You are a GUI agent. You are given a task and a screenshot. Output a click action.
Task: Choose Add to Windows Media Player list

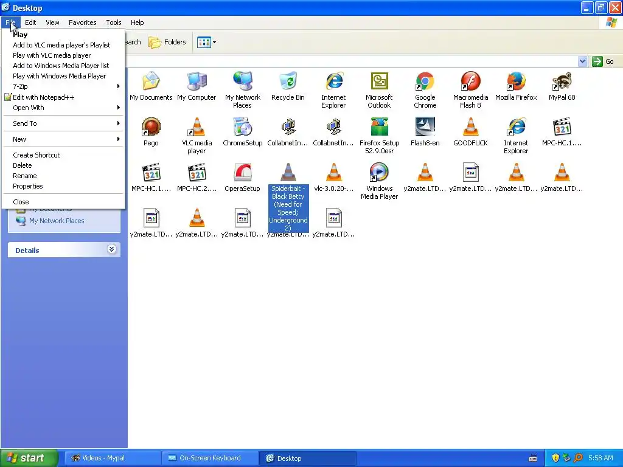63,66
